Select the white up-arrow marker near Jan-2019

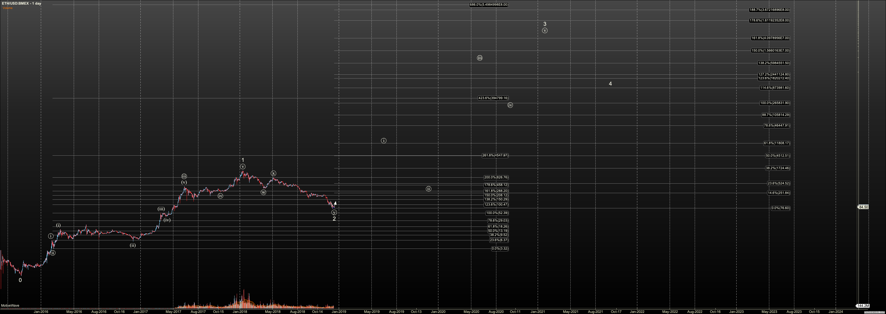(x=335, y=203)
